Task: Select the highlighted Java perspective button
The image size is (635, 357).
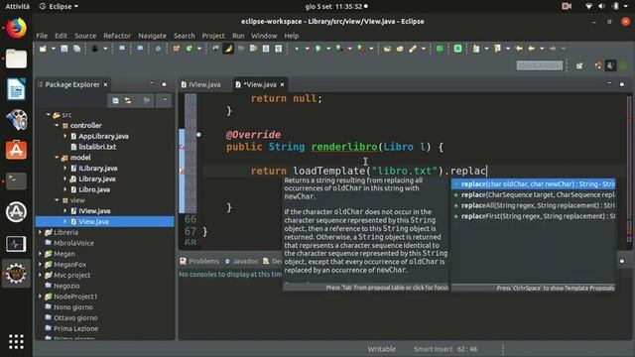Action: [x=610, y=65]
